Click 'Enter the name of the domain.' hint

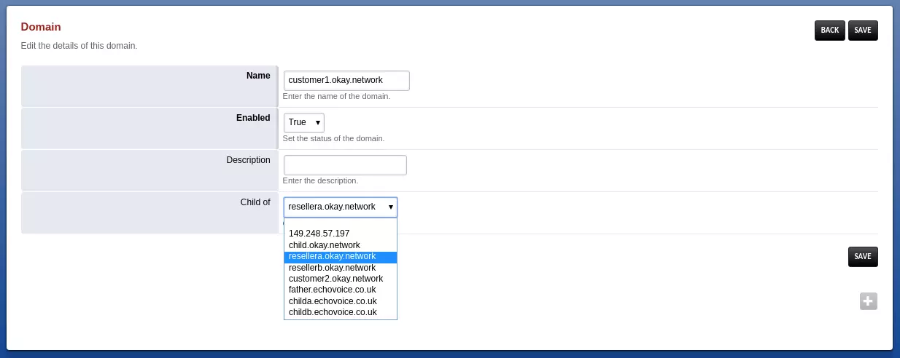pyautogui.click(x=336, y=96)
